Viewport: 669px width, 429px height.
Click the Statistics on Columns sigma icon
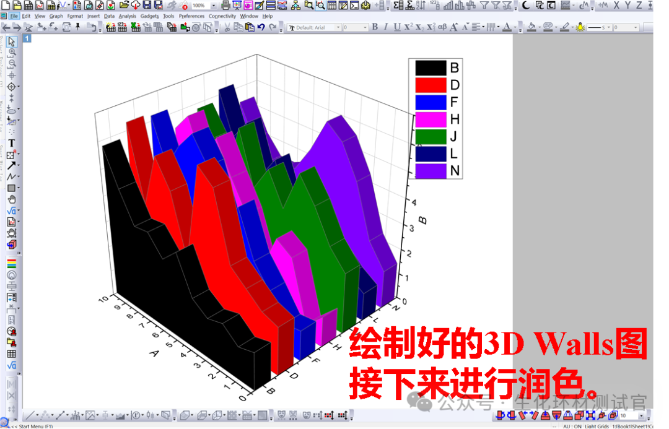398,6
